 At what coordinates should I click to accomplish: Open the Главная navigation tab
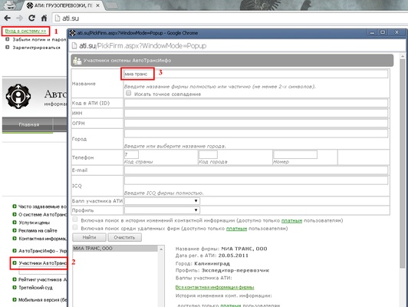[x=29, y=125]
